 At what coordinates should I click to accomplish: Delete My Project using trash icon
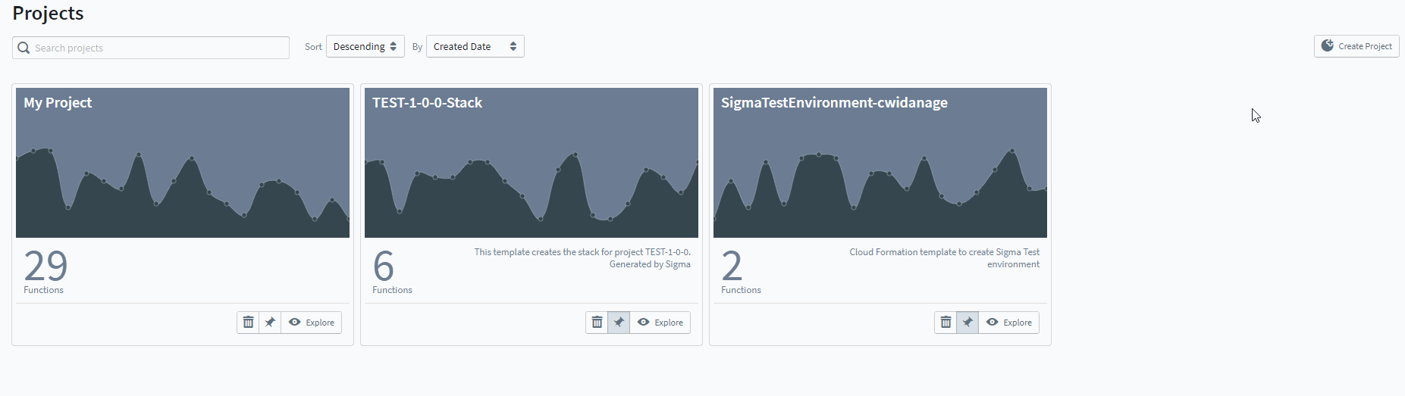coord(248,323)
